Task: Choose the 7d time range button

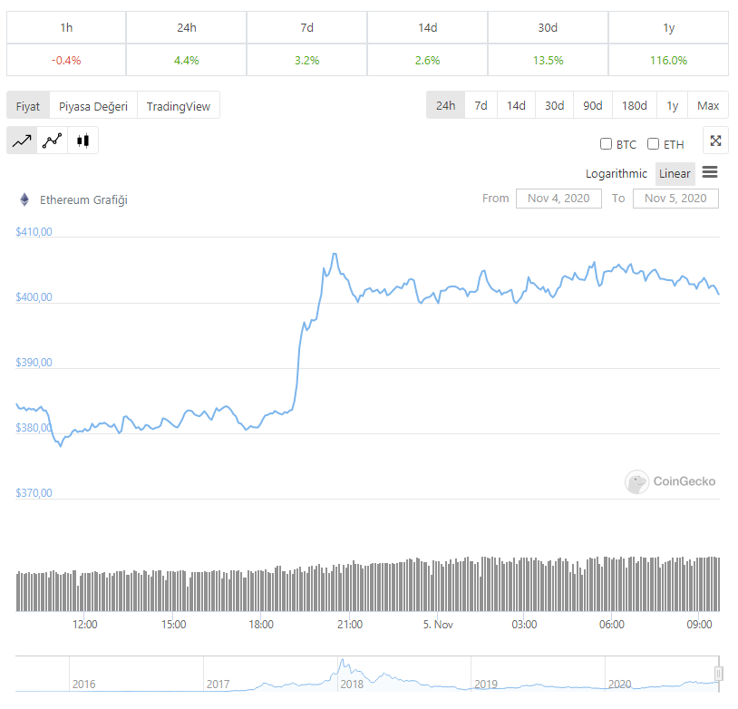Action: (x=481, y=105)
